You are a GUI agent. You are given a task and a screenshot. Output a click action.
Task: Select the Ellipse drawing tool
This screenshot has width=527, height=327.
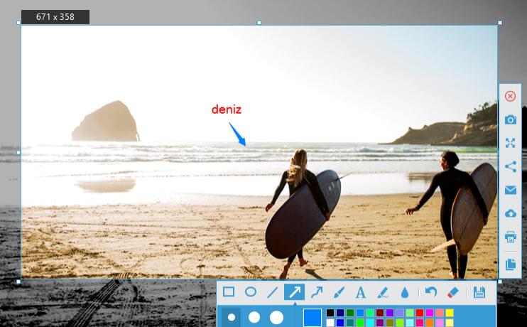click(x=251, y=291)
